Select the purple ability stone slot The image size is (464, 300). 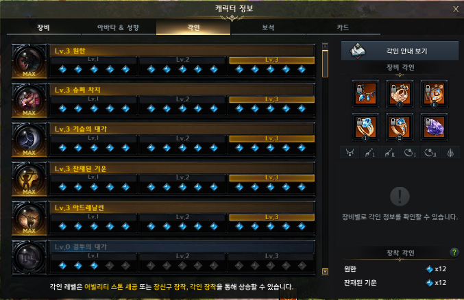click(434, 127)
